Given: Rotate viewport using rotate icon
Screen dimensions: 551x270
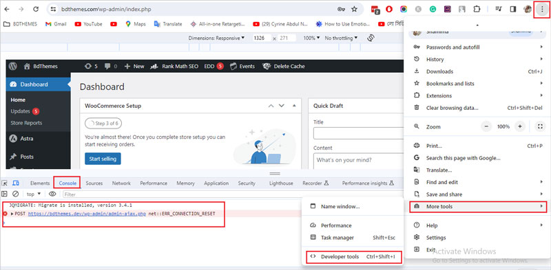Looking at the screenshot, I should [370, 38].
